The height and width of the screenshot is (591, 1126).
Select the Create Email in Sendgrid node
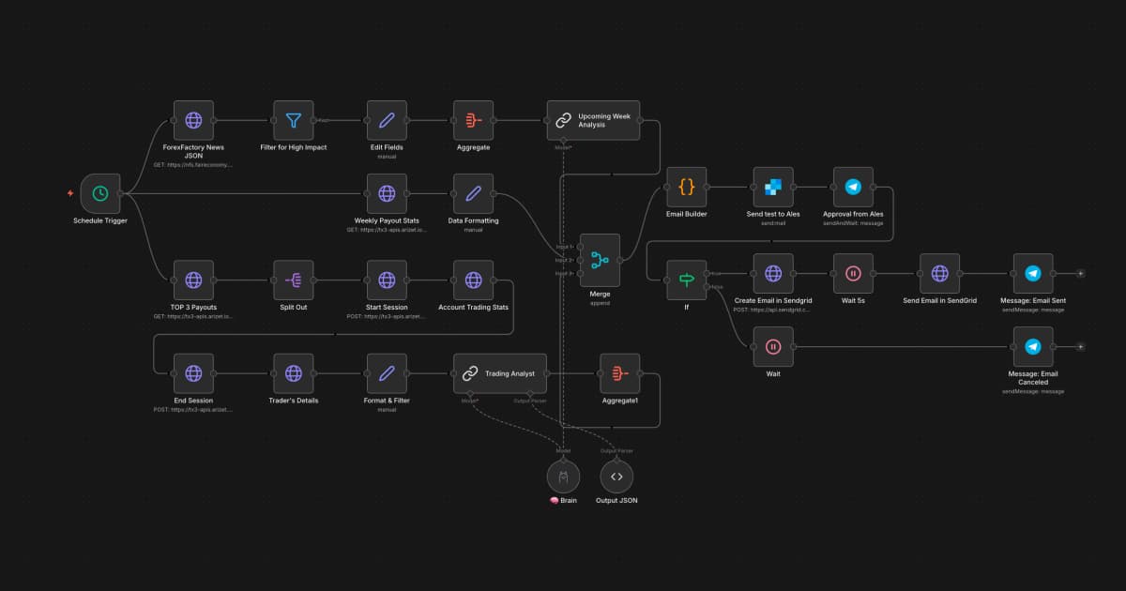(x=772, y=274)
